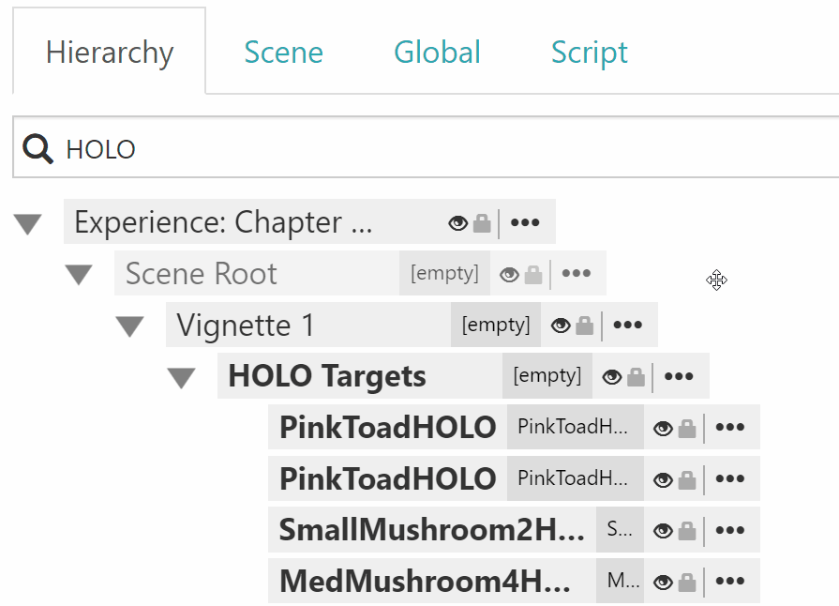Image resolution: width=839 pixels, height=606 pixels.
Task: Open more options for SmallMushroom2H item
Action: coord(730,531)
